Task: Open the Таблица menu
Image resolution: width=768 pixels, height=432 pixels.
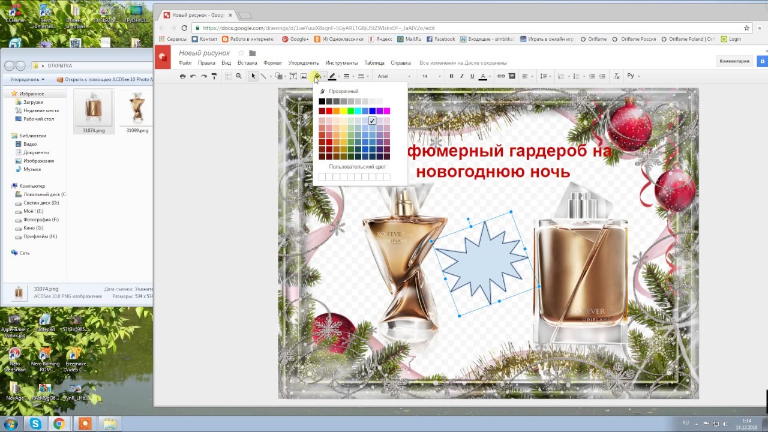Action: 374,63
